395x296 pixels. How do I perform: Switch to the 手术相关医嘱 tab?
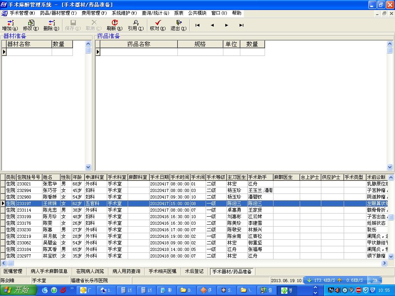[x=162, y=271]
